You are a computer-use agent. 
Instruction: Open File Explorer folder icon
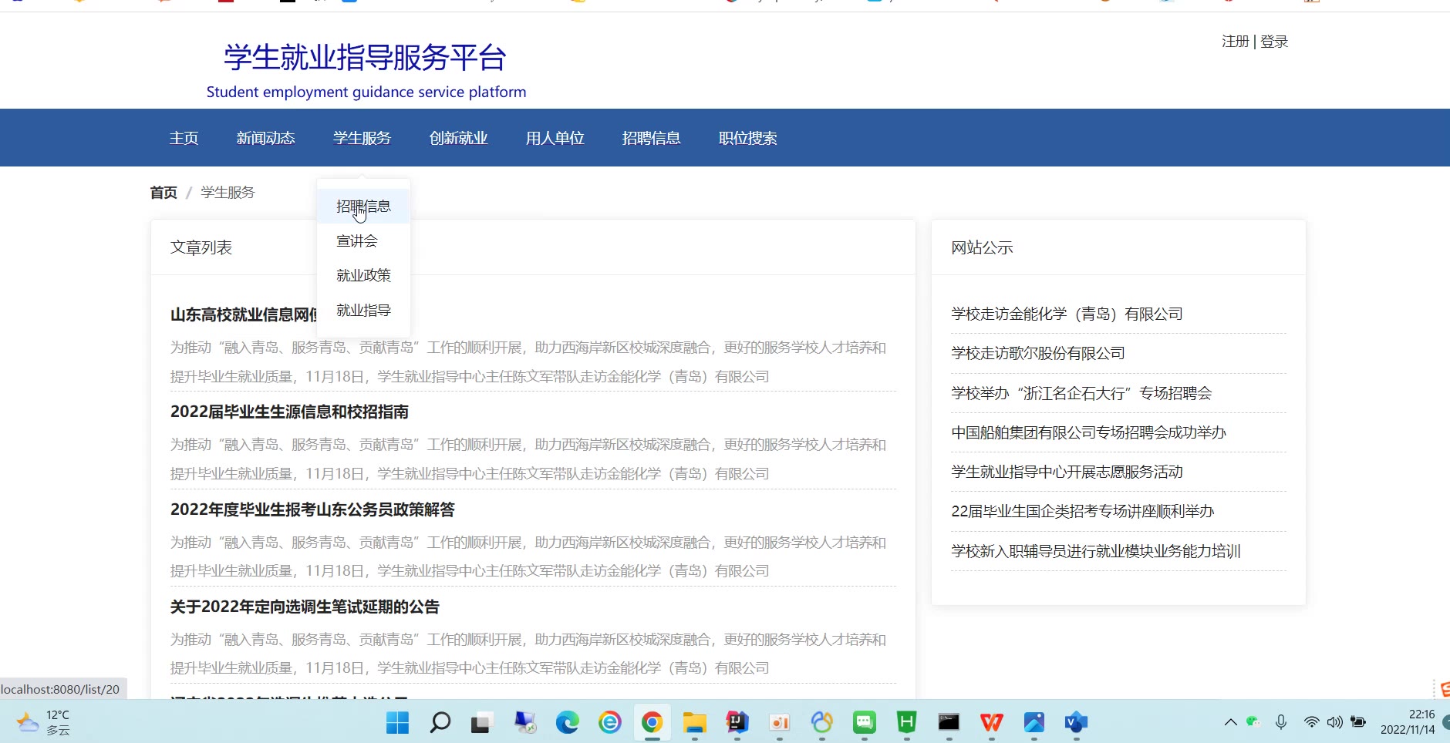tap(694, 722)
